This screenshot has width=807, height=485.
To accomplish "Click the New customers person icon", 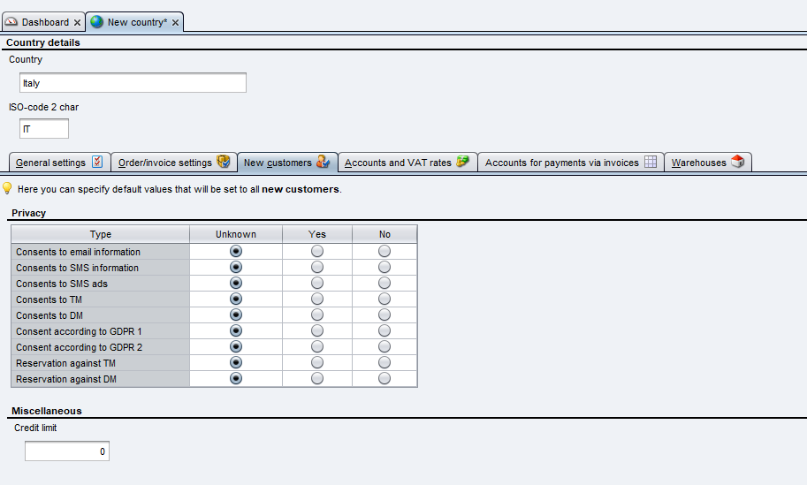I will [x=324, y=162].
